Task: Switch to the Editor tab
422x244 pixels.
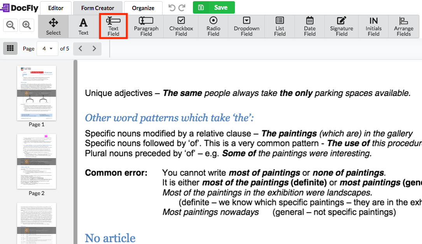Action: click(56, 8)
